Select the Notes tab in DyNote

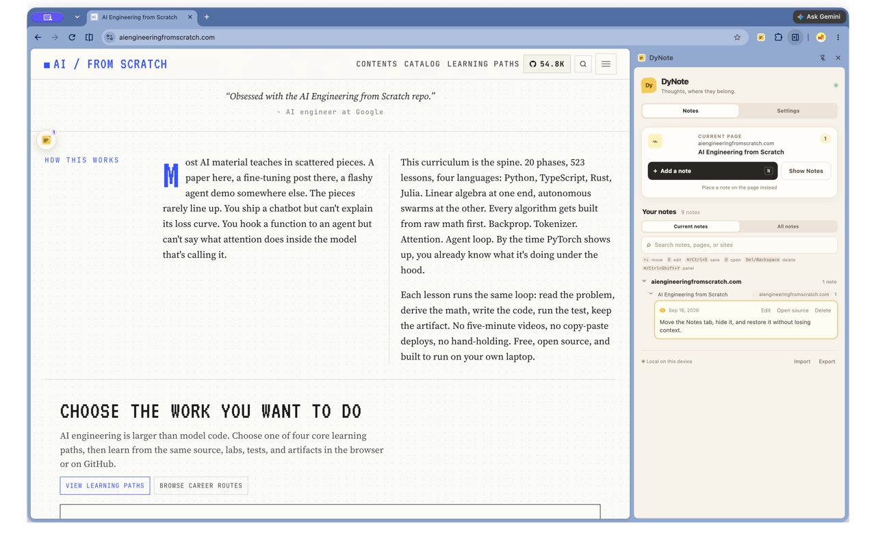691,111
